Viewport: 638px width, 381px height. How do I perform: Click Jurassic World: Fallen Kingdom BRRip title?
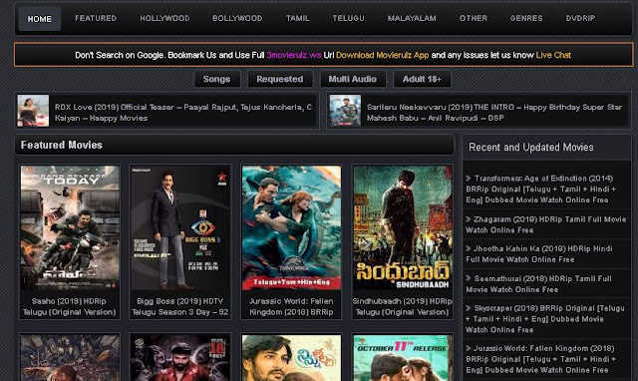click(x=291, y=306)
